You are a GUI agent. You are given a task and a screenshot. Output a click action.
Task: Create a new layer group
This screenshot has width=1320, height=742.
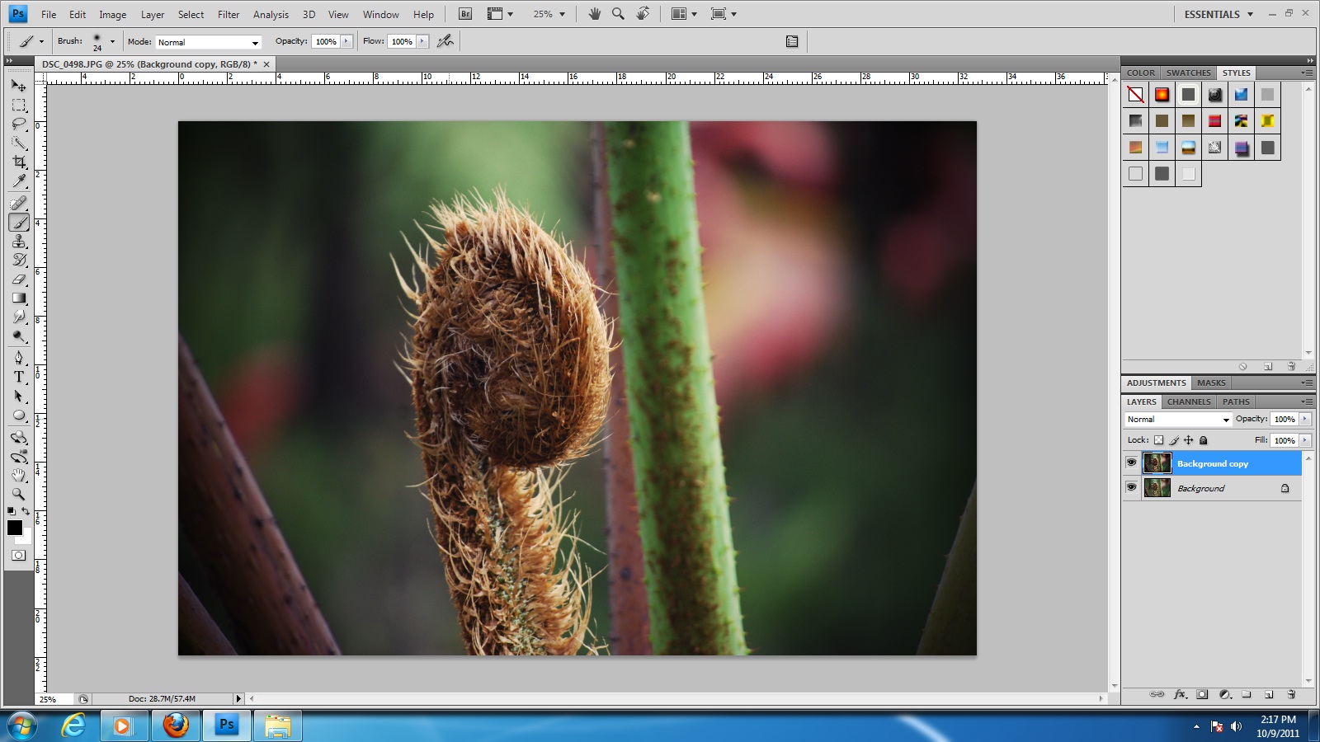(x=1247, y=694)
